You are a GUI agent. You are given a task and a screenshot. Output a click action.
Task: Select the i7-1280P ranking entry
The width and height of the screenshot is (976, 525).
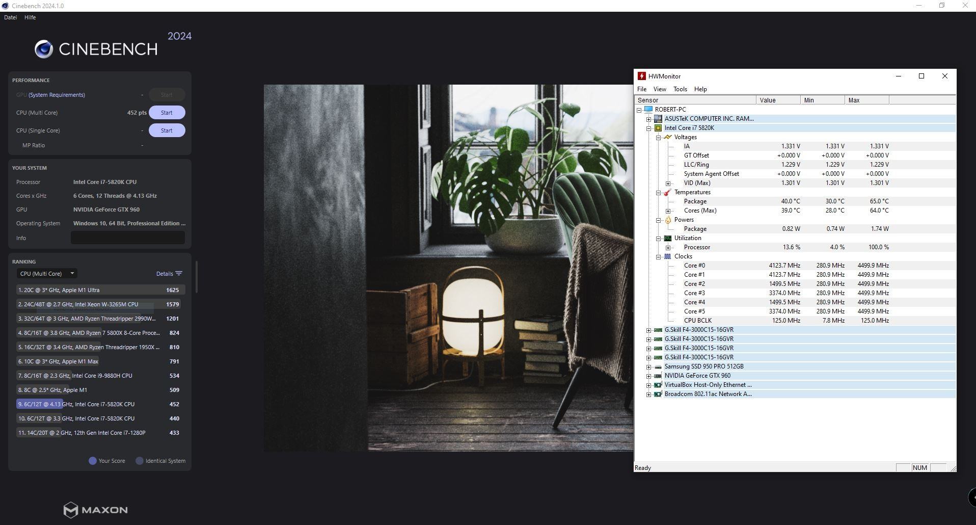pyautogui.click(x=100, y=433)
